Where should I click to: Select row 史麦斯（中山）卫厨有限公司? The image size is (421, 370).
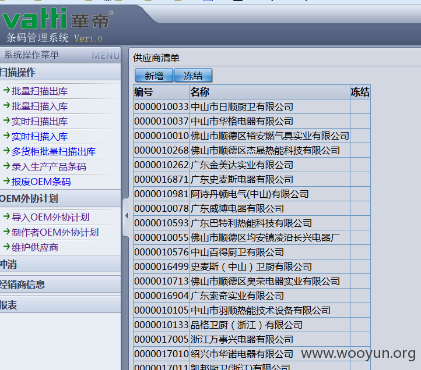pos(252,266)
